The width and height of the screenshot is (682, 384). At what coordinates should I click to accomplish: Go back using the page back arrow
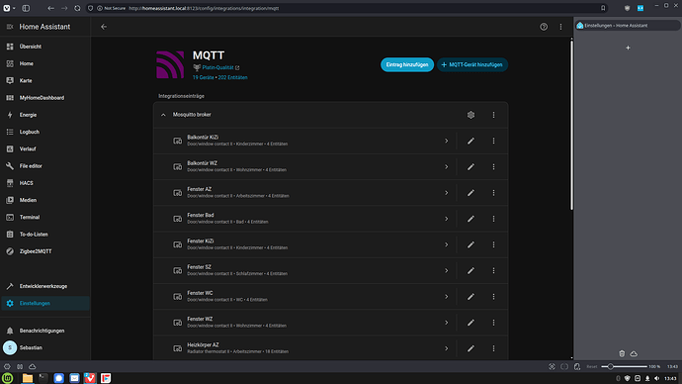click(104, 27)
